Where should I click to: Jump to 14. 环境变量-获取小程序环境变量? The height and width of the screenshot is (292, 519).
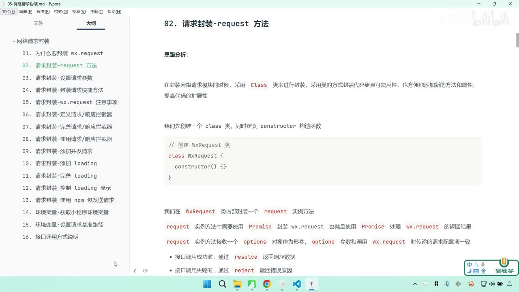coord(66,212)
